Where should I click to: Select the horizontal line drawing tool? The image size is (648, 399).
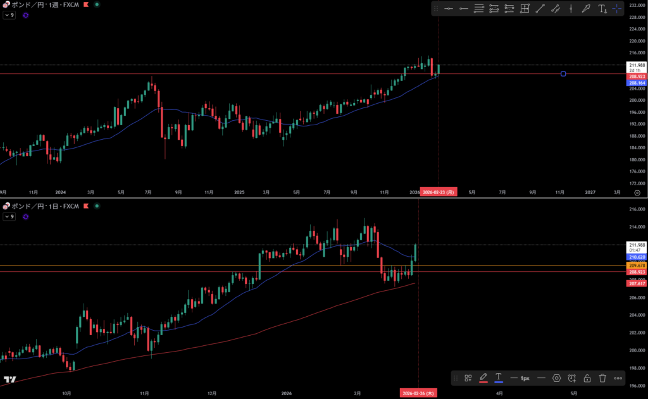449,9
